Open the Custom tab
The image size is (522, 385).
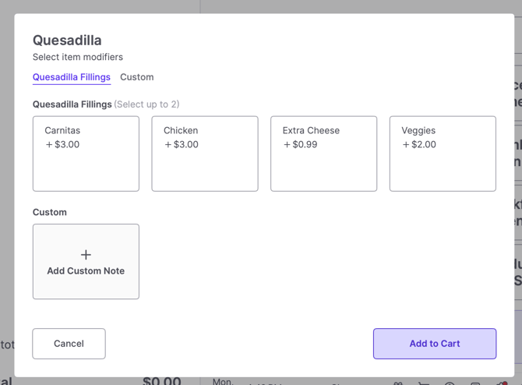tap(137, 77)
